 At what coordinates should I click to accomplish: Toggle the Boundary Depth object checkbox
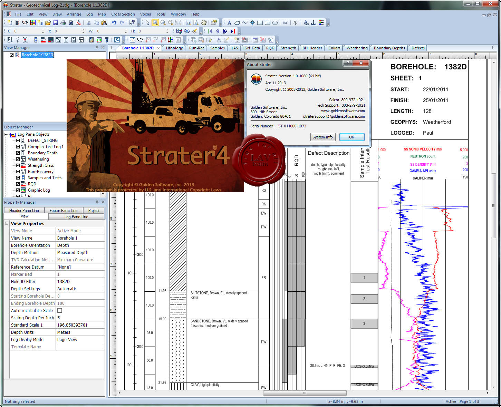[18, 153]
